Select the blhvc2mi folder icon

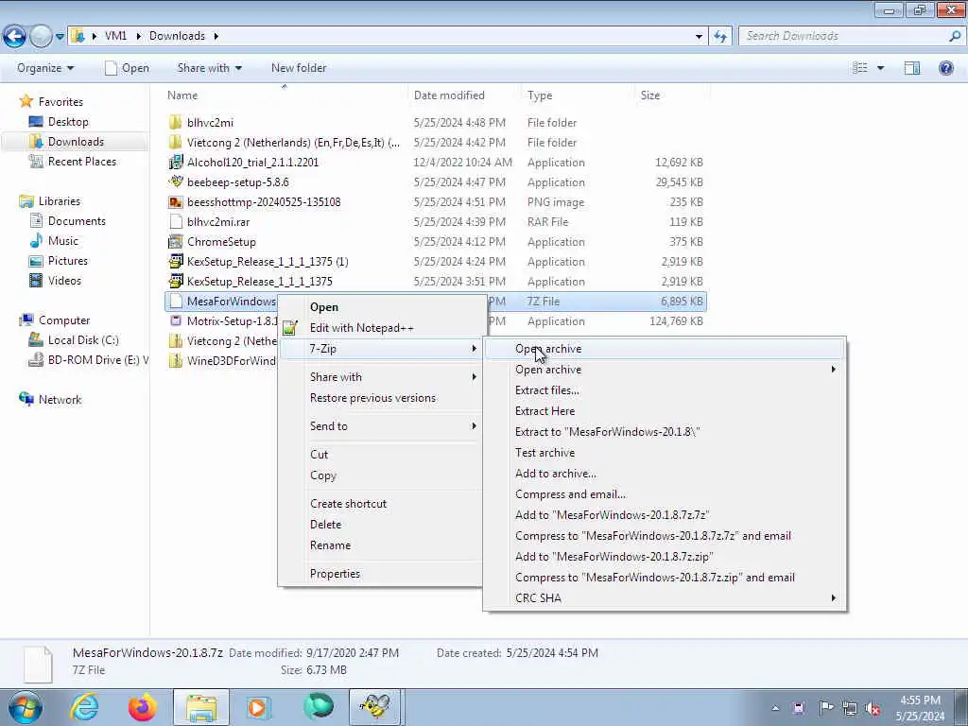[x=176, y=122]
